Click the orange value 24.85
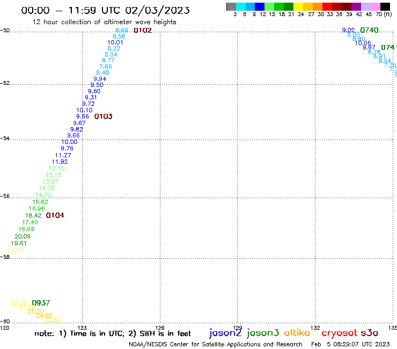Image resolution: width=397 pixels, height=349 pixels. [x=45, y=316]
